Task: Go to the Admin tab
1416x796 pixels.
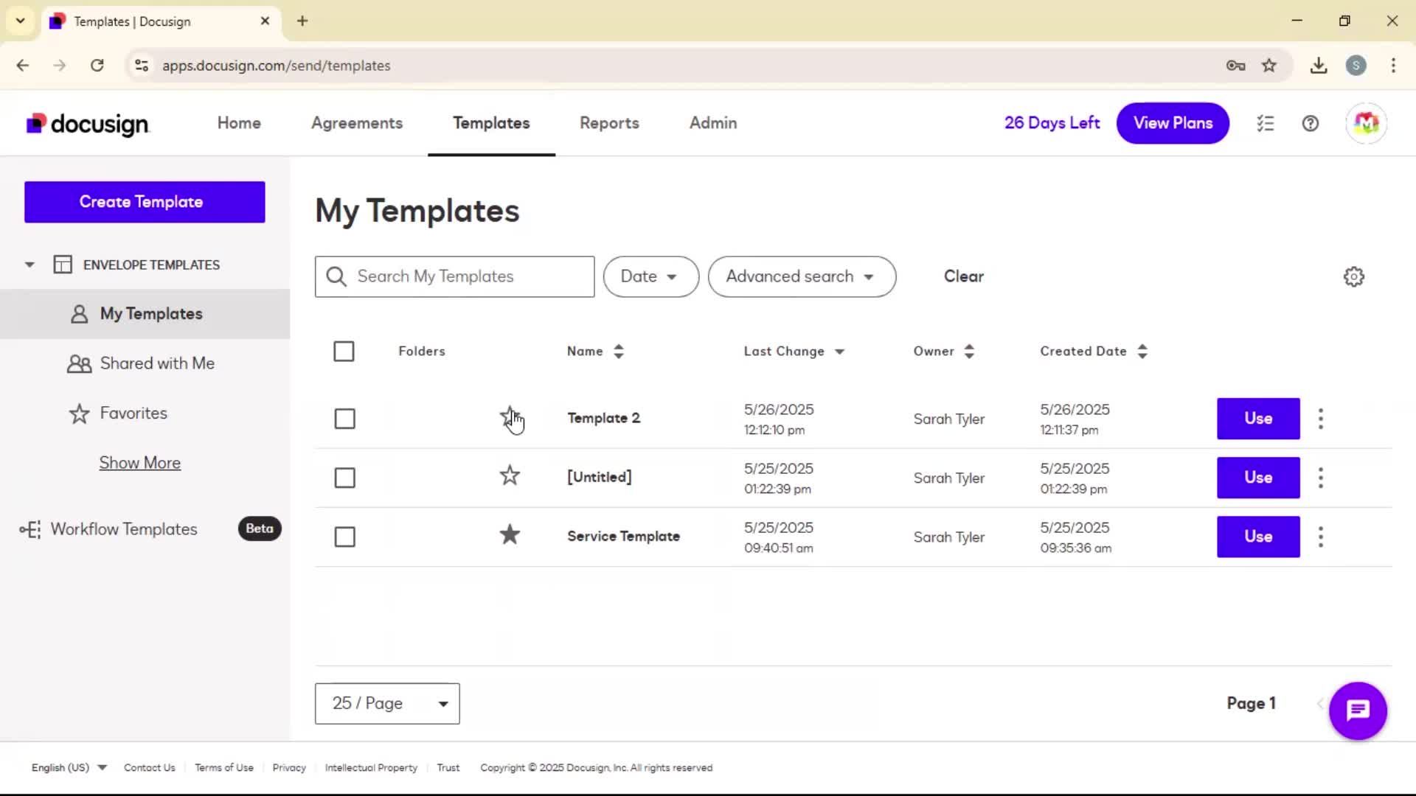Action: (713, 123)
